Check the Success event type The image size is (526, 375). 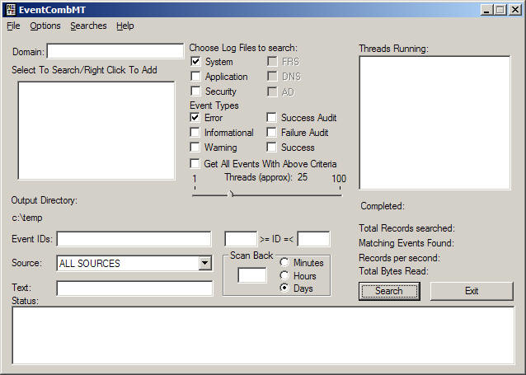click(271, 147)
